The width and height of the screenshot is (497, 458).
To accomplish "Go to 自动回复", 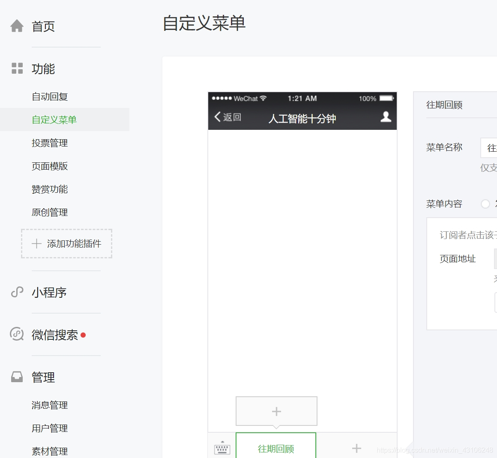I will pos(50,96).
